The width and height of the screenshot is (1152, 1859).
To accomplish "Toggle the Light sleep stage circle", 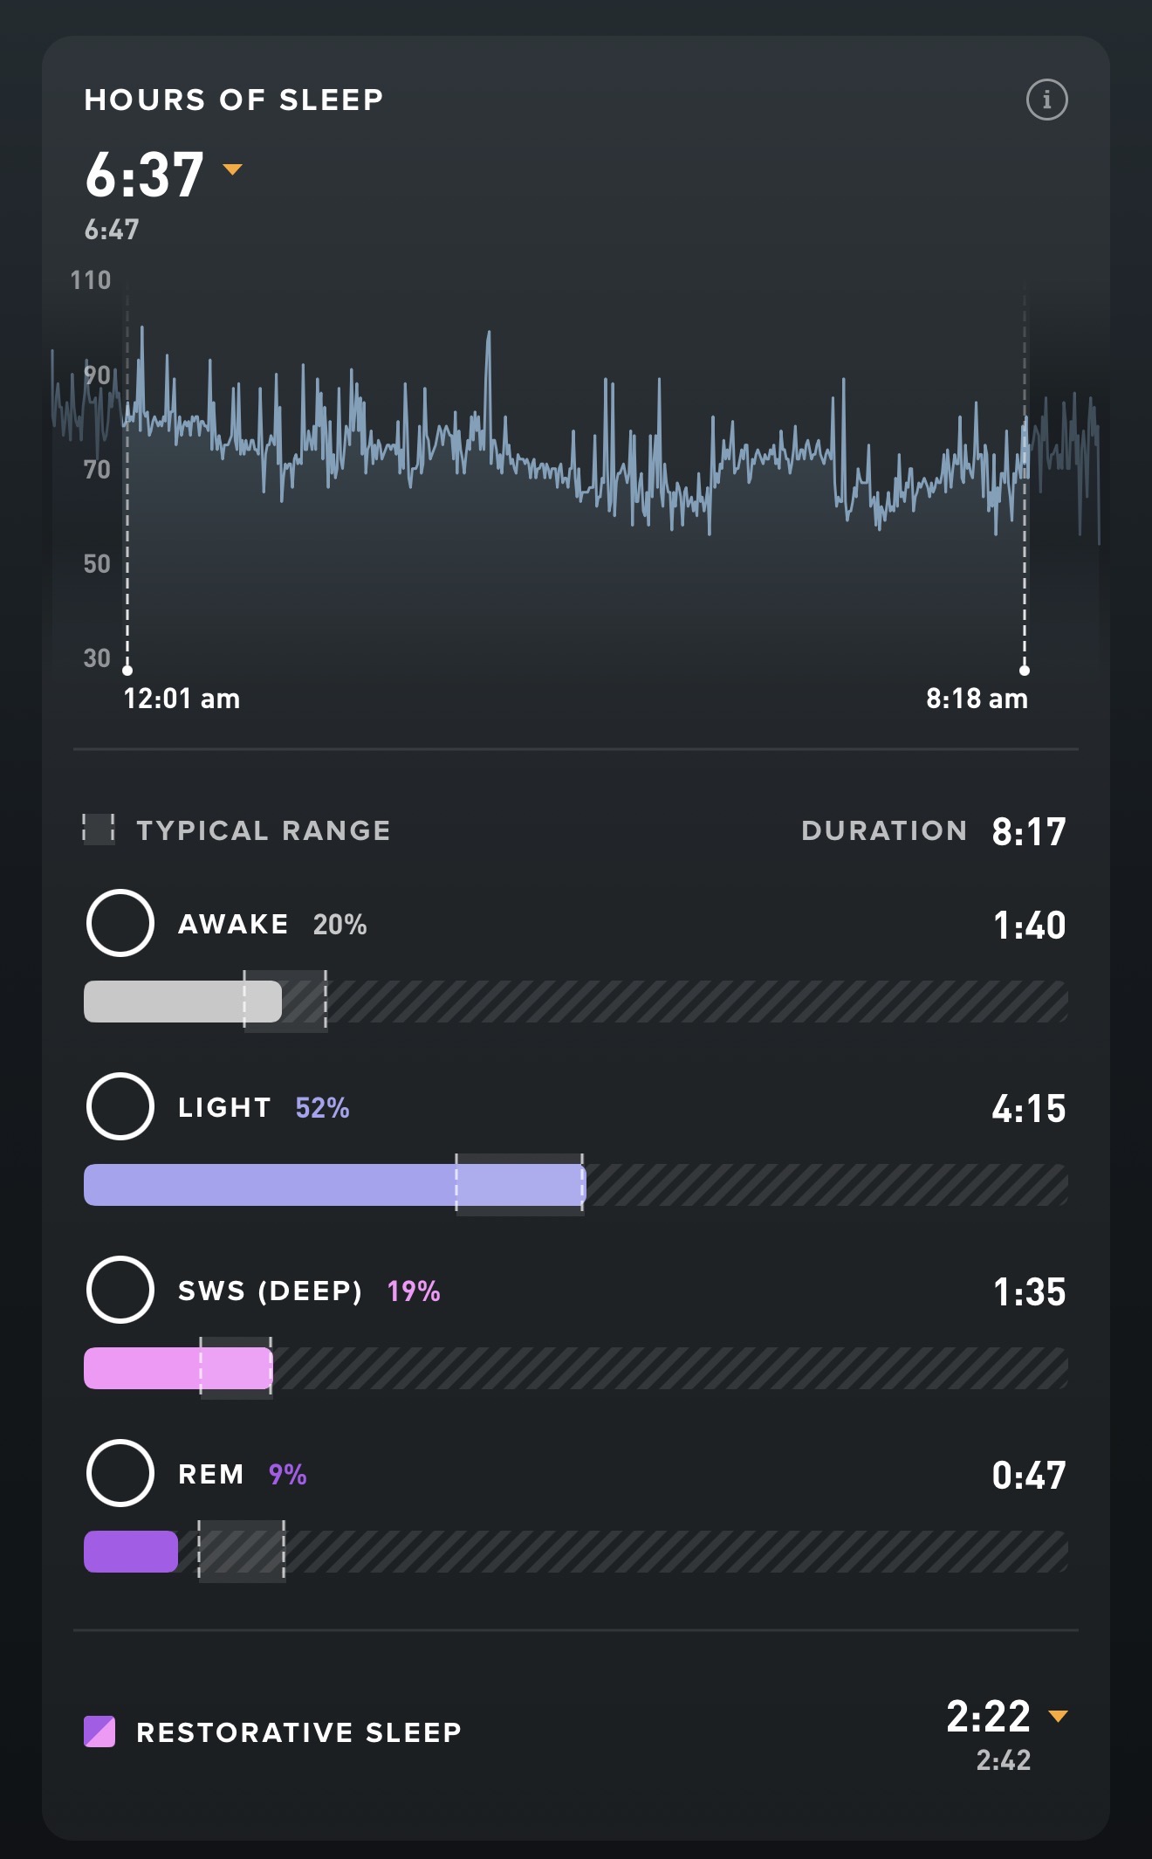I will [120, 1106].
